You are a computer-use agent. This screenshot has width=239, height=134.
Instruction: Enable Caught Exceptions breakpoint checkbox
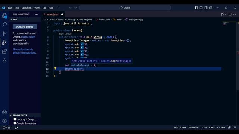[x=15, y=123]
